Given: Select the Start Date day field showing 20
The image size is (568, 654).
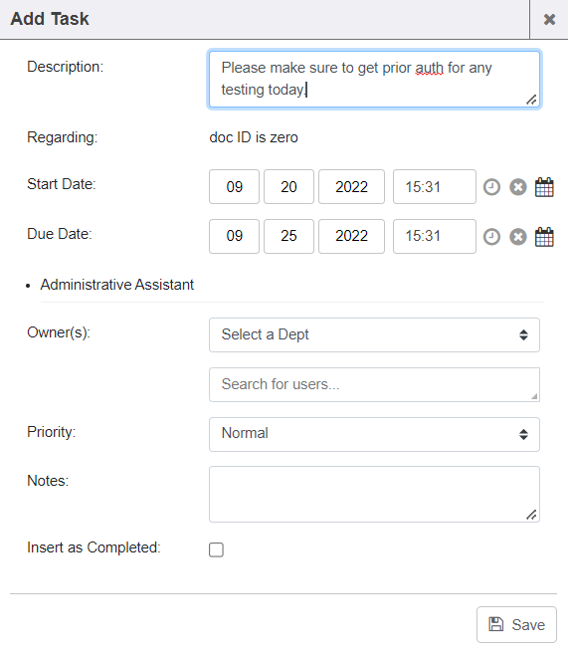Looking at the screenshot, I should (288, 186).
